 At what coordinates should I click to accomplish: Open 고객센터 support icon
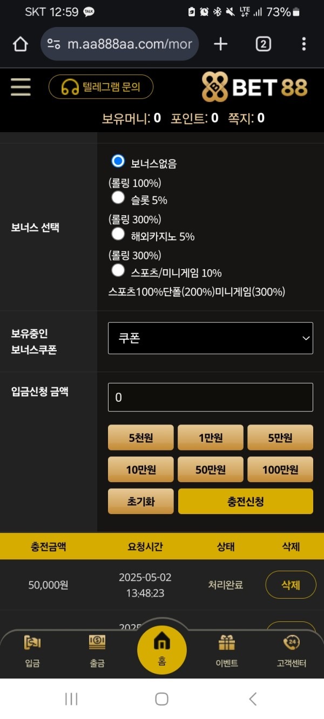[x=291, y=650]
